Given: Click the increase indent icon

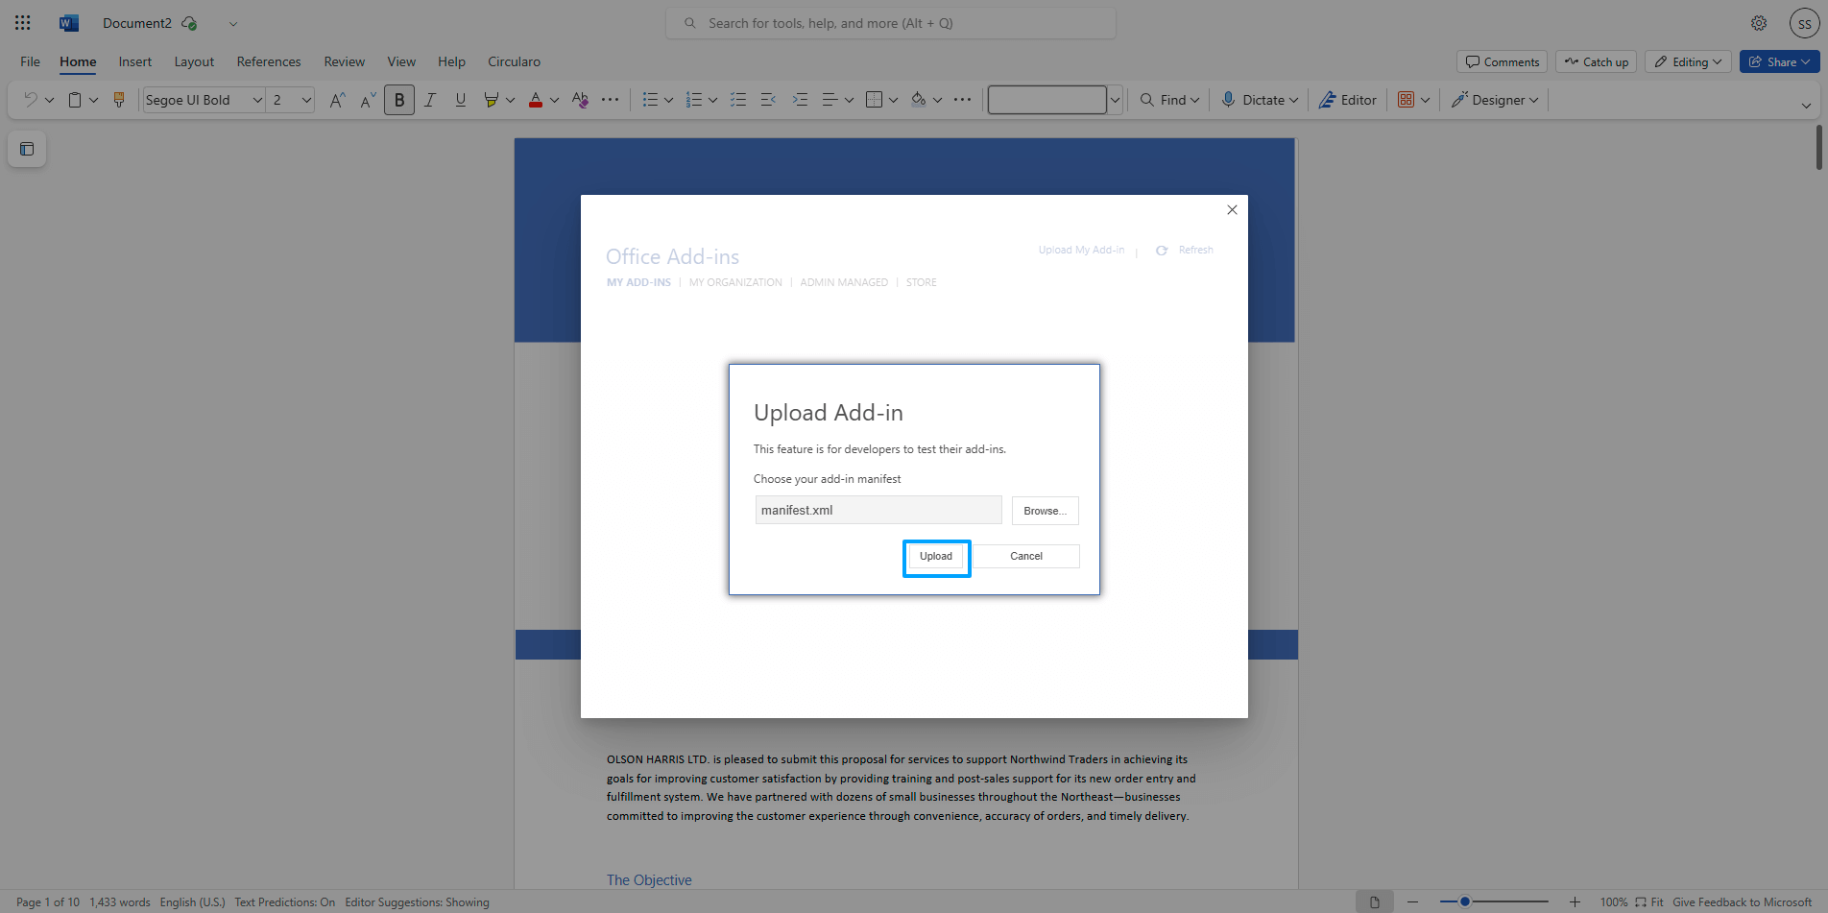Looking at the screenshot, I should coord(800,100).
